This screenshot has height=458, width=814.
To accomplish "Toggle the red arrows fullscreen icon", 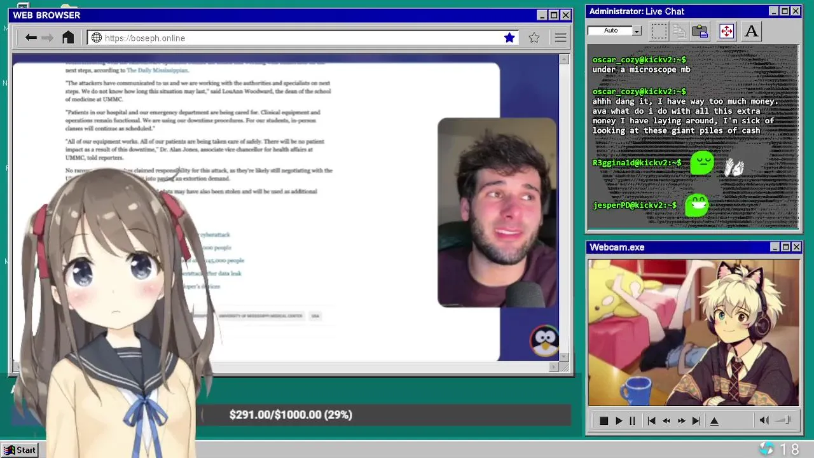I will coord(726,31).
